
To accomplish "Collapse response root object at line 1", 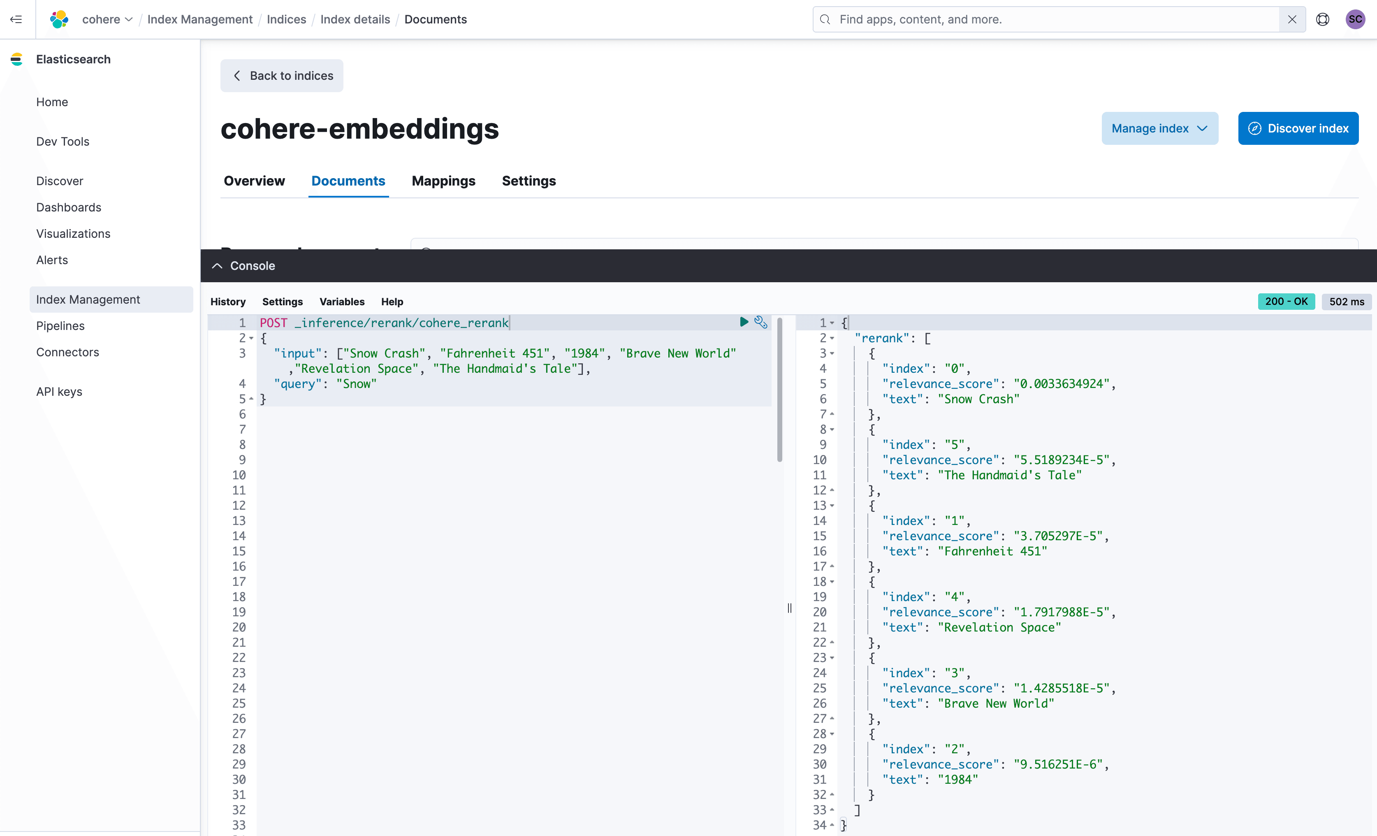I will point(832,323).
